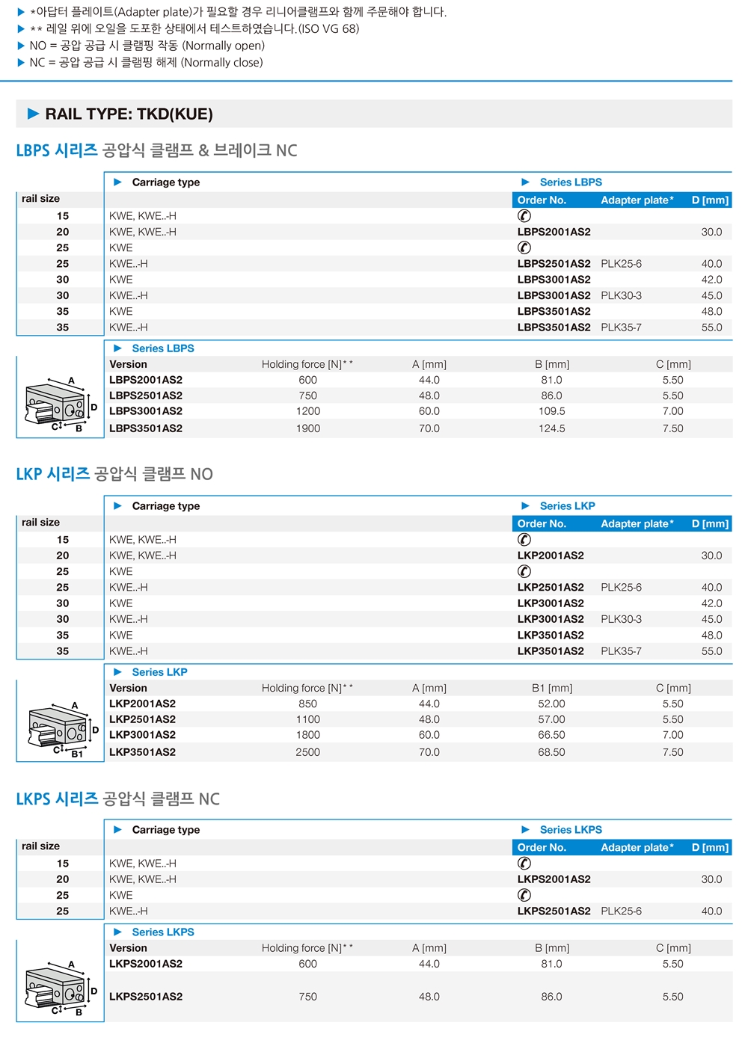Click C value "7.50" in the LKP3501AS2 row

coord(673,752)
